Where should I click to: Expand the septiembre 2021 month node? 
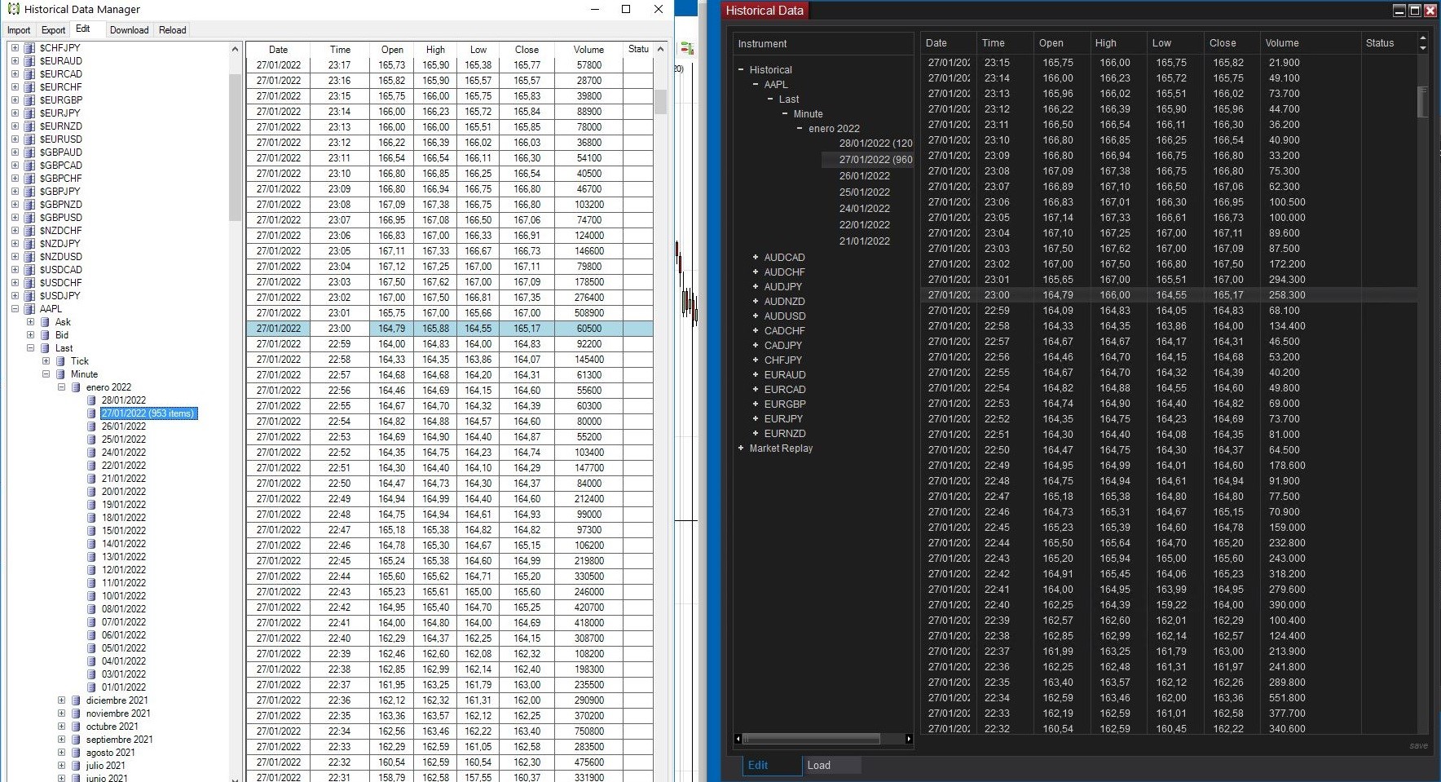[61, 740]
